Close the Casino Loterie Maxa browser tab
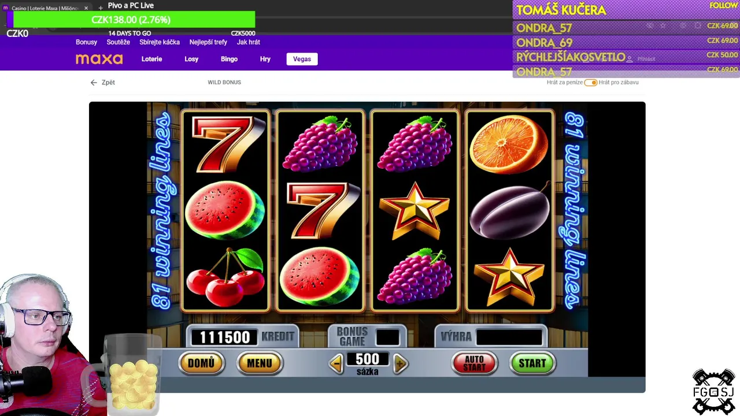The height and width of the screenshot is (416, 740). click(86, 8)
